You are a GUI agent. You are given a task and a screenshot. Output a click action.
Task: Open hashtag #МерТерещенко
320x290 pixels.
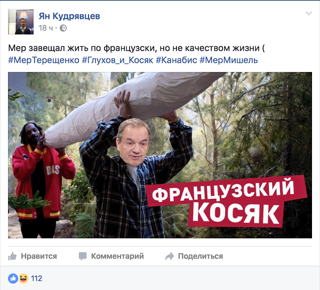point(44,60)
